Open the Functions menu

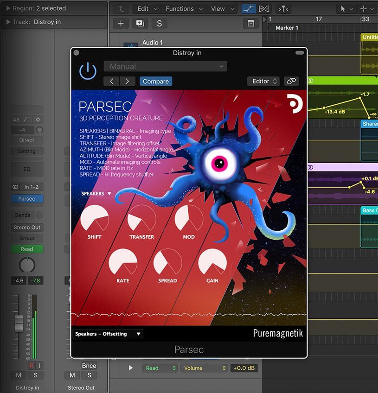click(184, 9)
